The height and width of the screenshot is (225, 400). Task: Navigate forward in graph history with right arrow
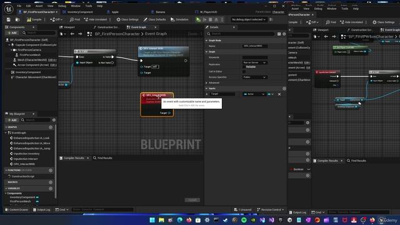point(80,34)
